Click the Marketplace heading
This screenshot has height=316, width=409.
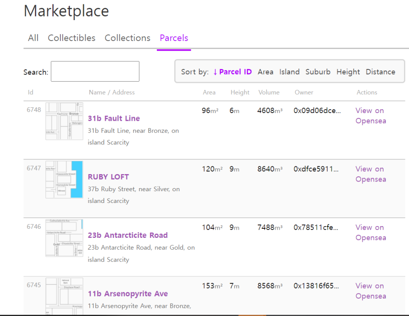[66, 11]
